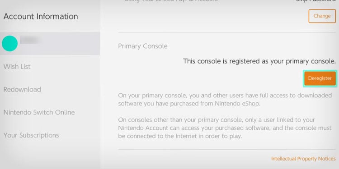
Task: Click the cut-off linked PayPal account text
Action: (x=171, y=1)
